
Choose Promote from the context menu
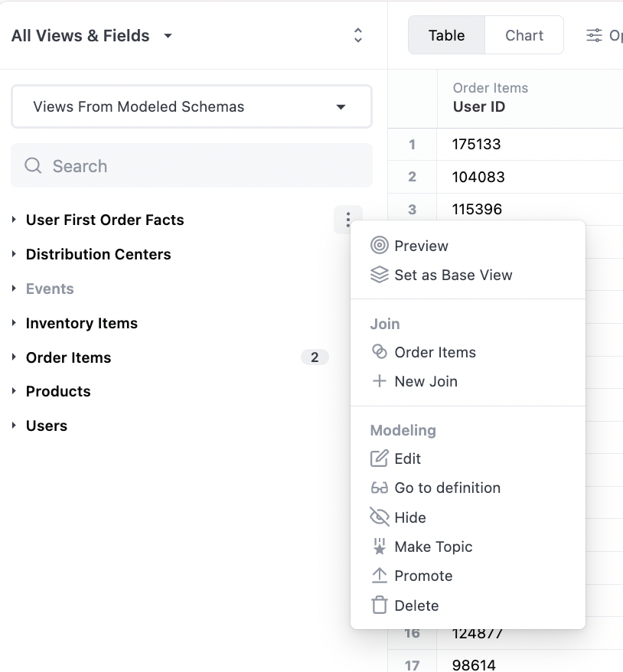click(x=422, y=576)
